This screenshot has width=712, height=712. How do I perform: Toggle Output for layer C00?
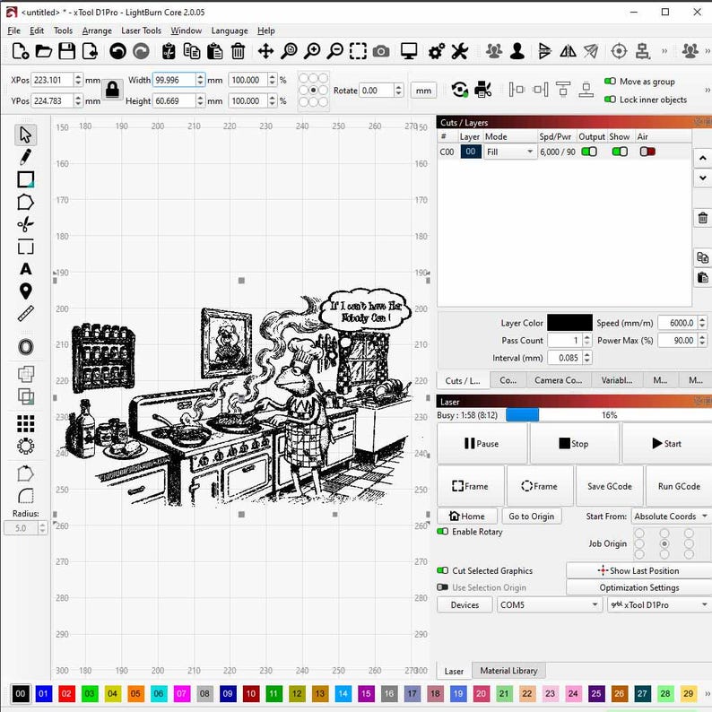coord(589,152)
